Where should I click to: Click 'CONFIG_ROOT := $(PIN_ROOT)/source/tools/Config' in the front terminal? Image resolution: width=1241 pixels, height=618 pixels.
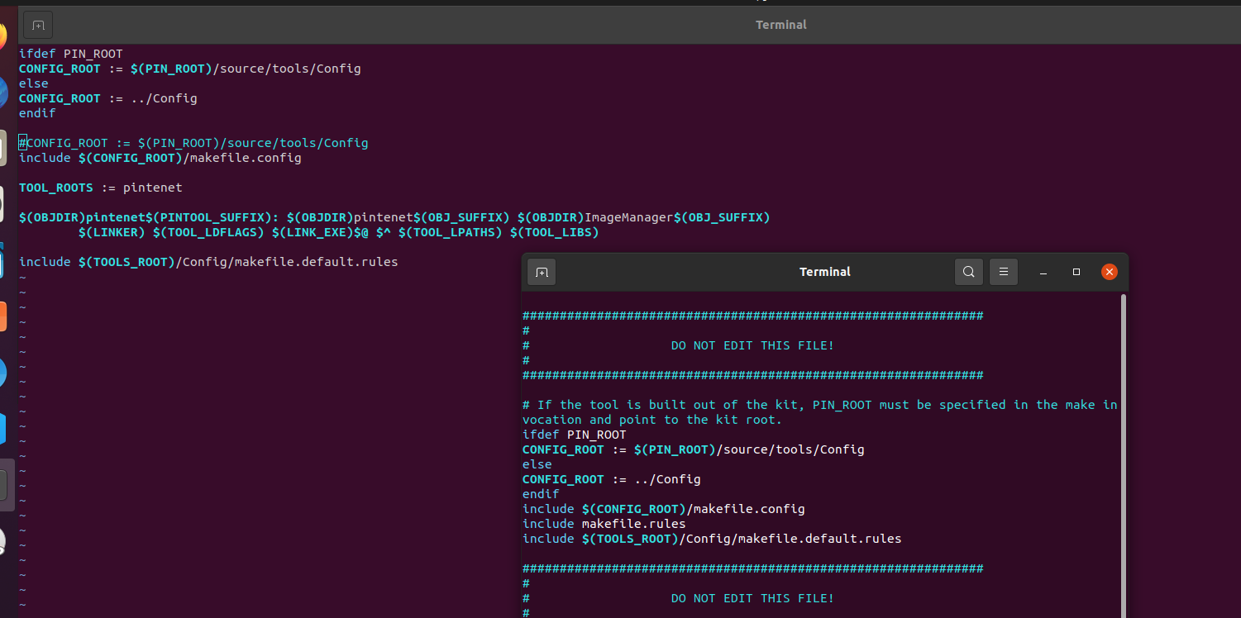coord(694,449)
